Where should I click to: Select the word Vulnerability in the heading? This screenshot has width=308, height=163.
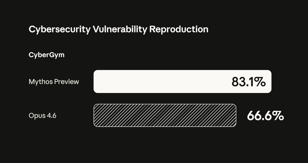tap(120, 30)
